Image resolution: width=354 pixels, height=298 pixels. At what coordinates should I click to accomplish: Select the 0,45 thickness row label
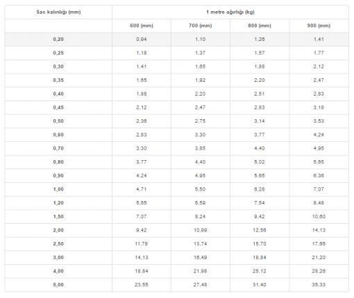[x=58, y=107]
